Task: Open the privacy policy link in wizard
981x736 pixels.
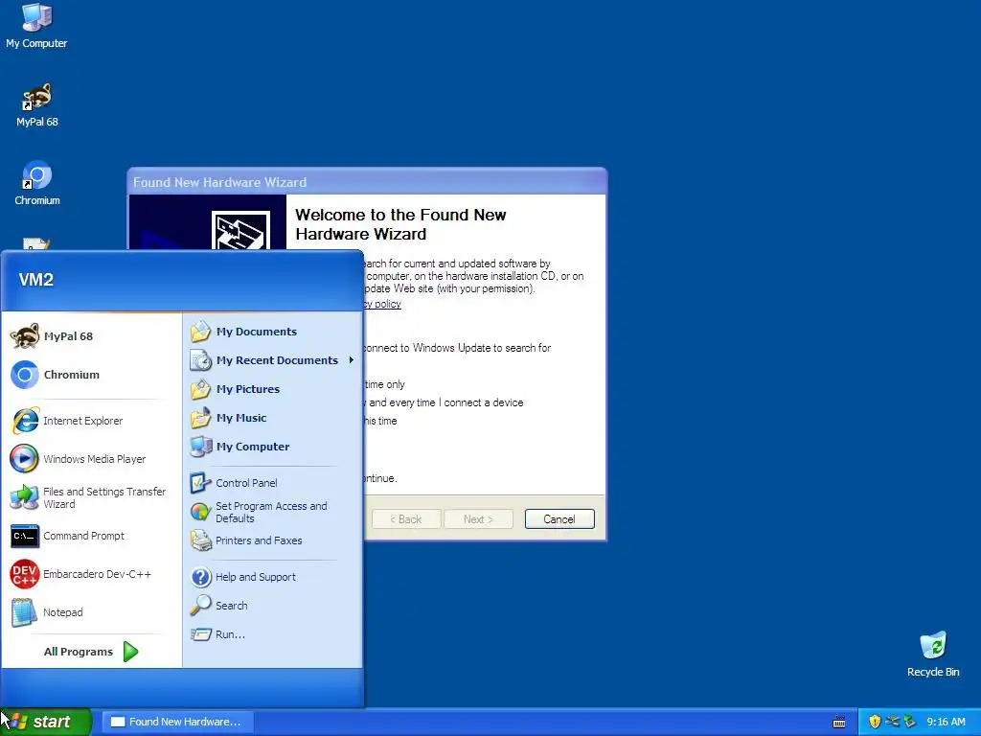Action: point(382,304)
